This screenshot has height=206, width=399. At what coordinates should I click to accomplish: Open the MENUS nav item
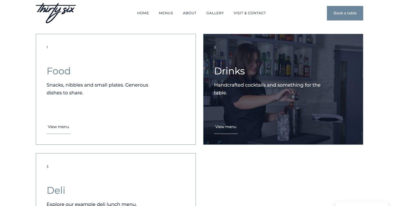166,13
